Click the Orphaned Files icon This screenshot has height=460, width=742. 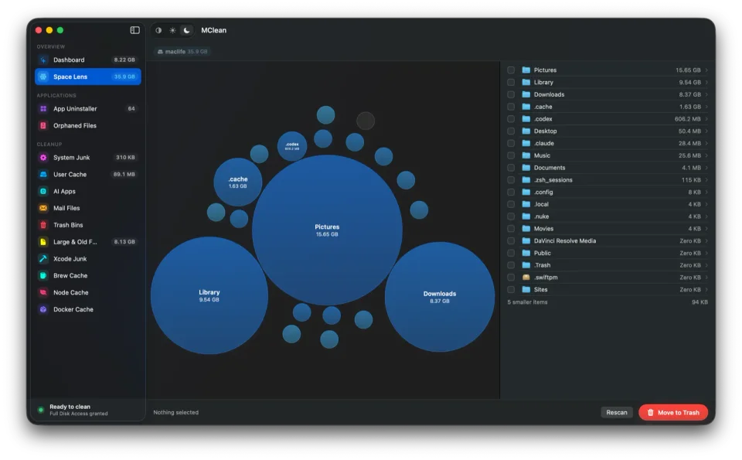coord(43,125)
